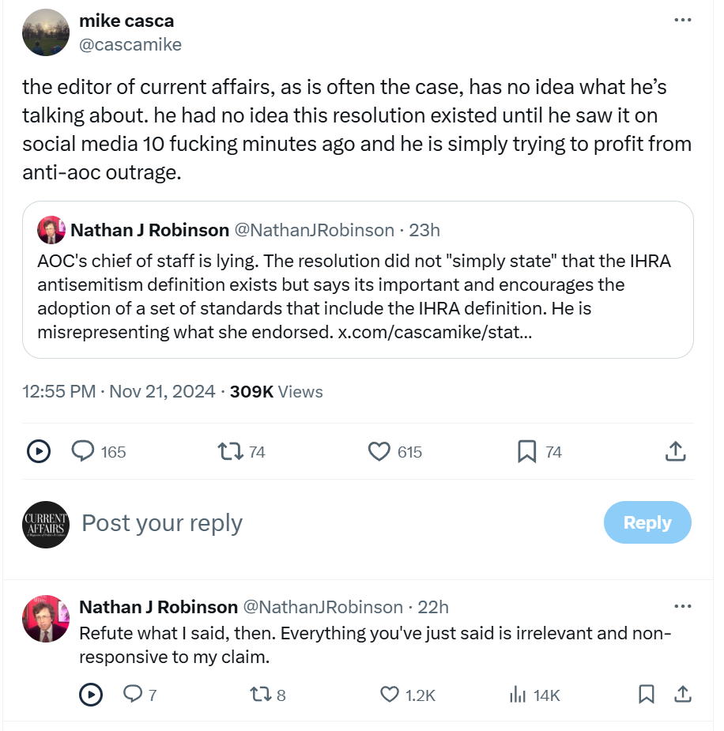Screen dimensions: 724x731
Task: Click the reply icon on main post
Action: pos(84,451)
